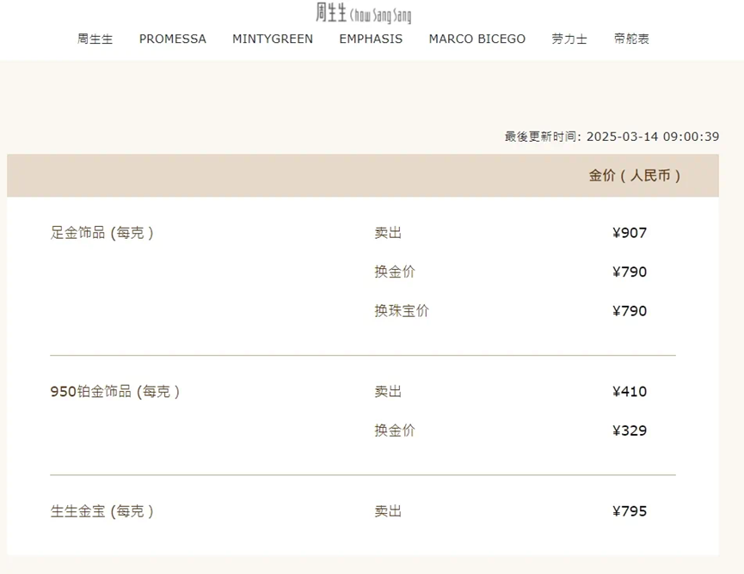Click 换金价 label under 950铂金饰品

click(395, 430)
